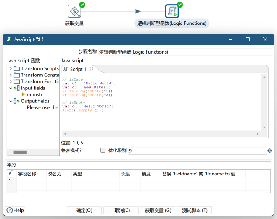Click the 获取变量 step icon on canvas
This screenshot has height=219, width=277.
pos(74,11)
